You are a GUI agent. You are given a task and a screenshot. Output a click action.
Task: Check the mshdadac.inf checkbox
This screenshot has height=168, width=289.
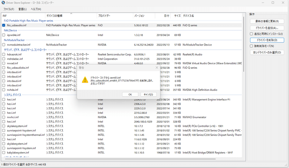4,59
